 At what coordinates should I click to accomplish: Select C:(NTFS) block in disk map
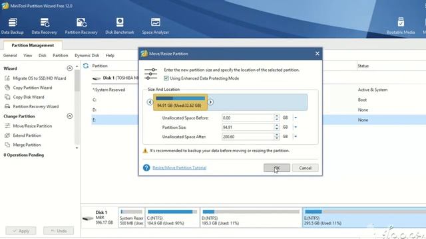(172, 218)
